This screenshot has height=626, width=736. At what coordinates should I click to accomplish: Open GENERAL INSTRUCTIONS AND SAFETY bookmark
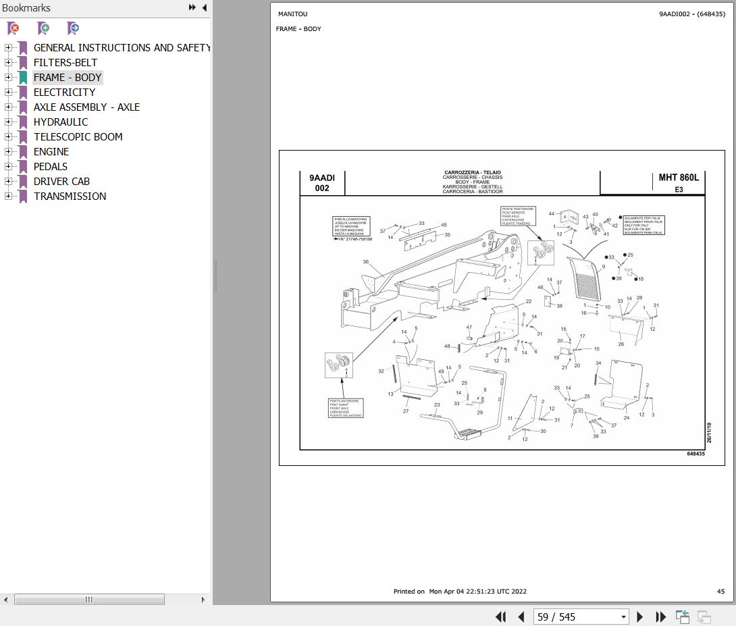pyautogui.click(x=122, y=48)
